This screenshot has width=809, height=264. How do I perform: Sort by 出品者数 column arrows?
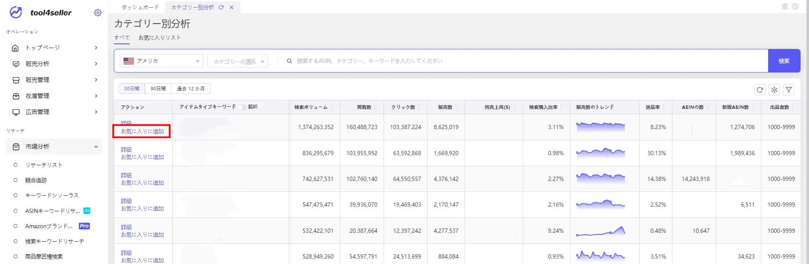pyautogui.click(x=793, y=107)
